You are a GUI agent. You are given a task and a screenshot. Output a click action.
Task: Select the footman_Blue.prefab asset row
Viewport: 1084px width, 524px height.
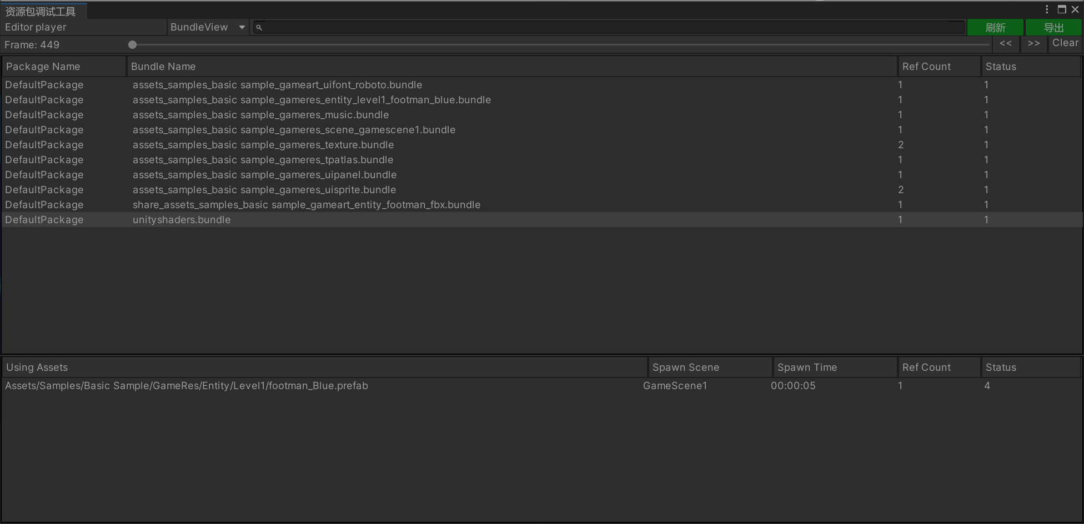pyautogui.click(x=187, y=386)
